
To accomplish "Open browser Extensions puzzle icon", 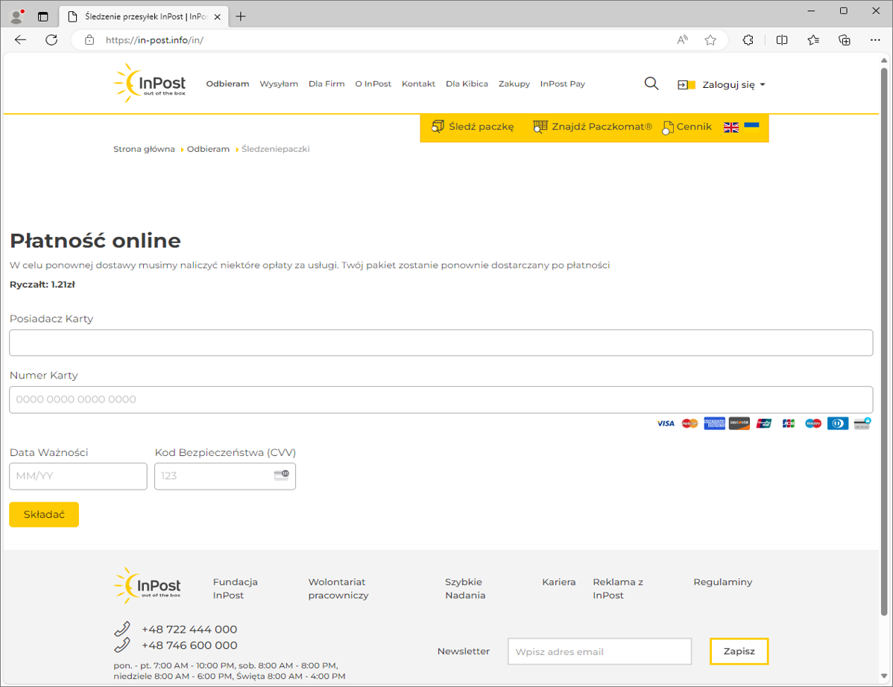I will click(748, 40).
